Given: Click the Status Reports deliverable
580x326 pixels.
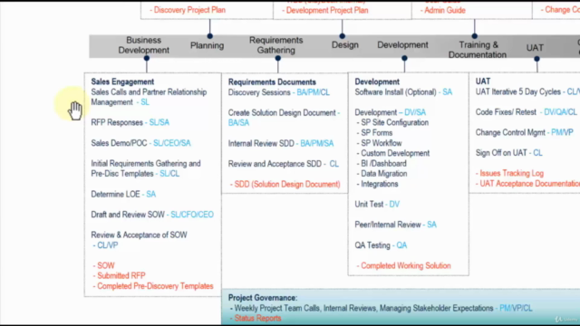Looking at the screenshot, I should 256,318.
